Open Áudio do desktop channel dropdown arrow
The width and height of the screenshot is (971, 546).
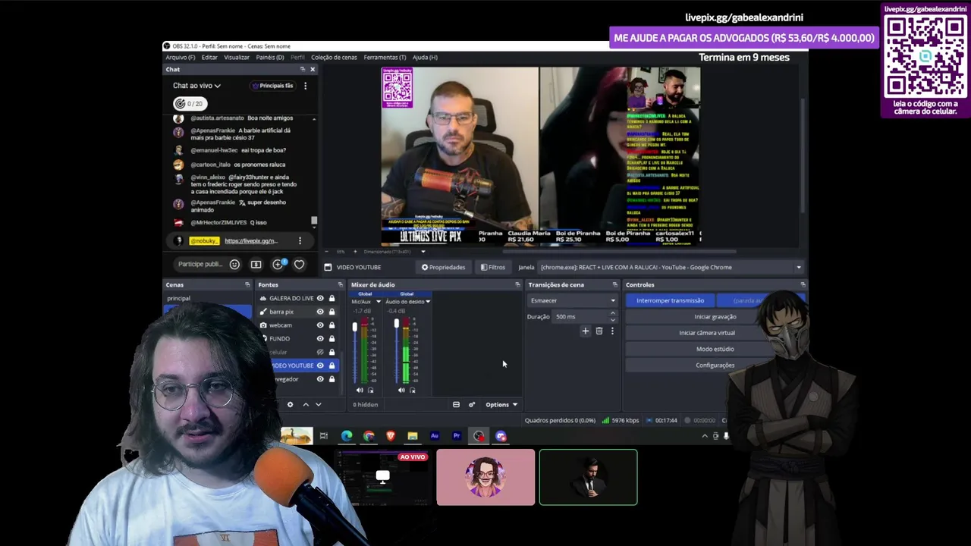pos(428,302)
